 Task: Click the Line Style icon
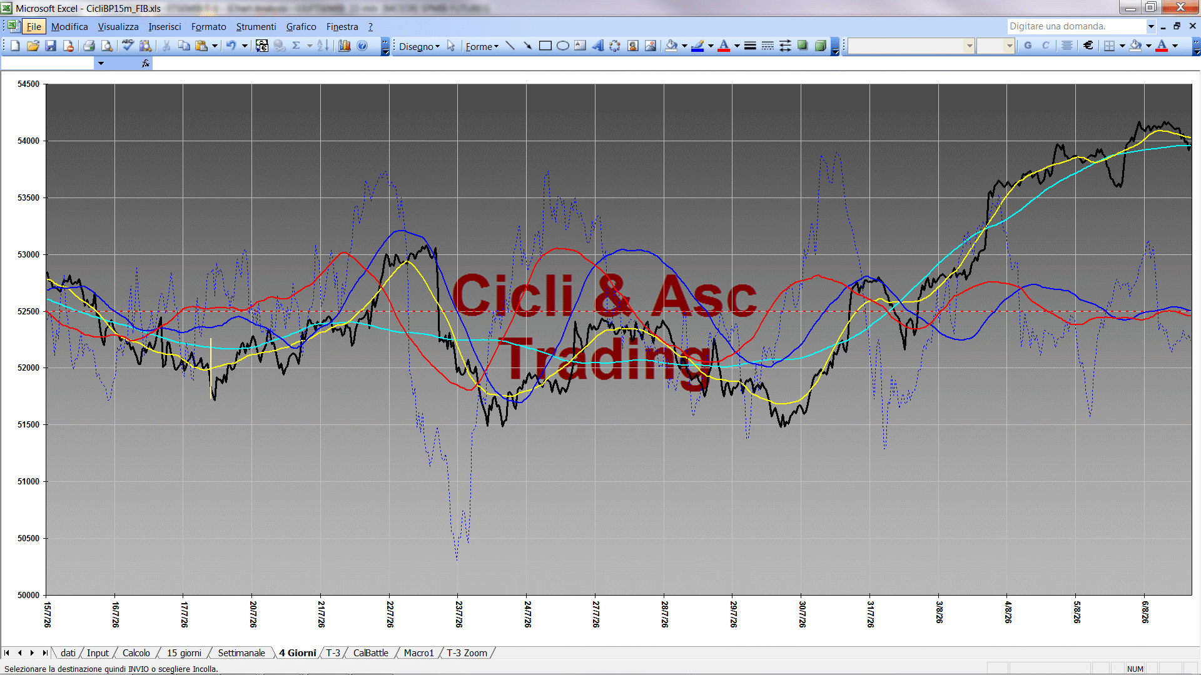click(x=750, y=46)
